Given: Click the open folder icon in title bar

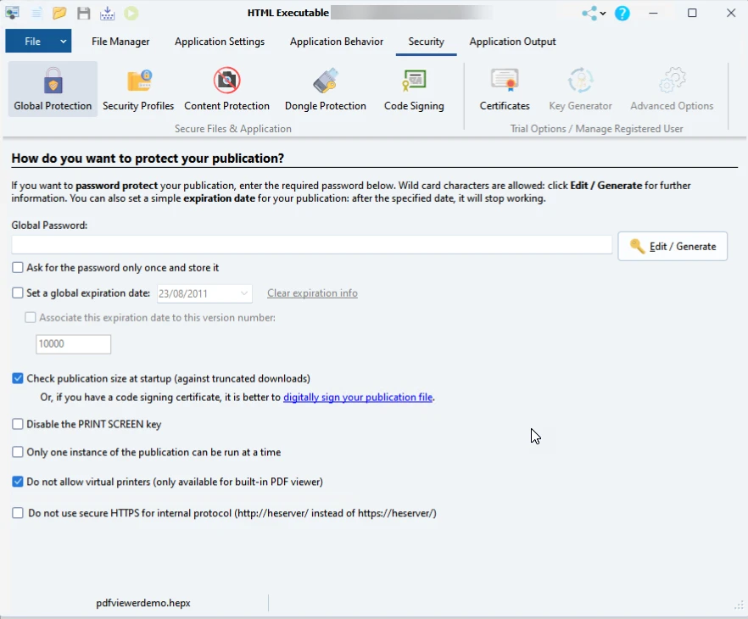Looking at the screenshot, I should tap(59, 14).
